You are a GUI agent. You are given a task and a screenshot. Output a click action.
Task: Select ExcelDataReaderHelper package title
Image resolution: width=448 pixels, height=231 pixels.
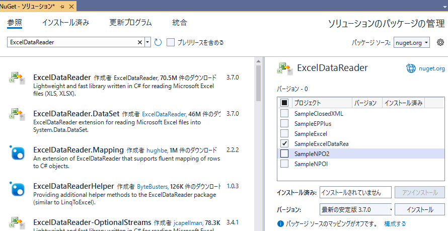point(73,186)
